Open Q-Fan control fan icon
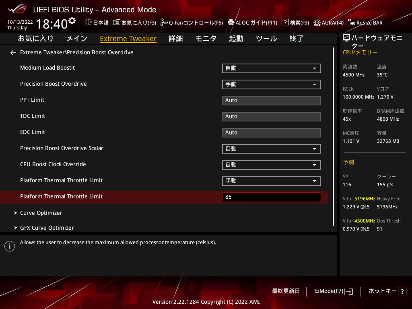 coord(164,23)
